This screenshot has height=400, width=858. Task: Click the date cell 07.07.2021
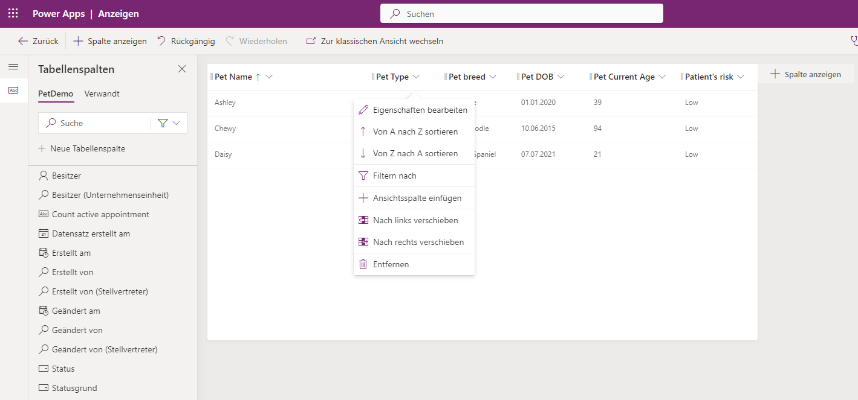tap(538, 154)
